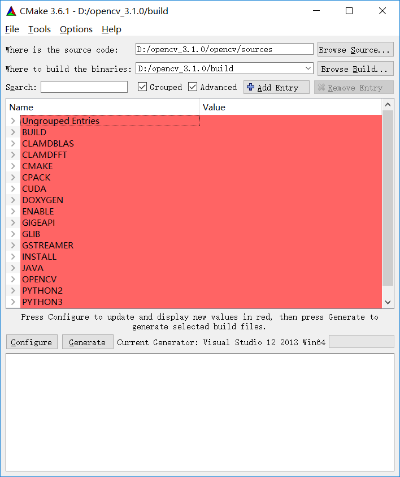Expand the GLIB group arrow

pos(13,234)
